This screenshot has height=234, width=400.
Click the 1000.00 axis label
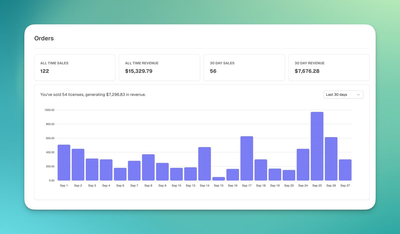click(49, 110)
